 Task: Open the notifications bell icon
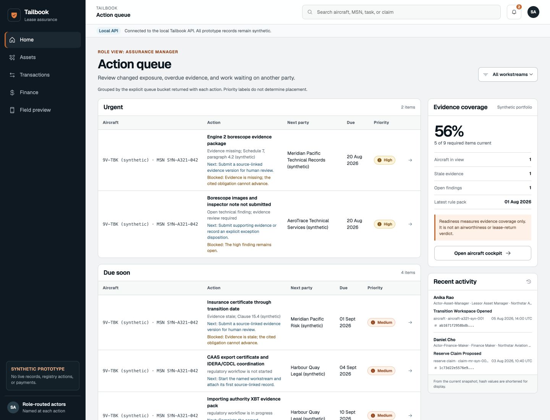point(514,12)
